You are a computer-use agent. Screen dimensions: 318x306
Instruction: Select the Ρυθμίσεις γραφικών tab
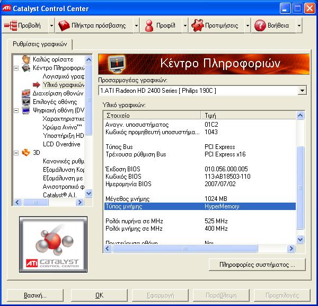click(x=40, y=44)
